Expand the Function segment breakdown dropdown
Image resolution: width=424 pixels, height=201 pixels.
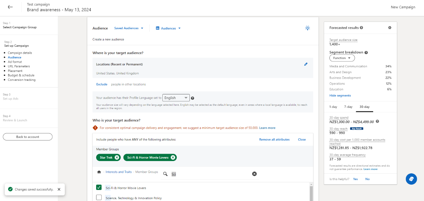[342, 58]
